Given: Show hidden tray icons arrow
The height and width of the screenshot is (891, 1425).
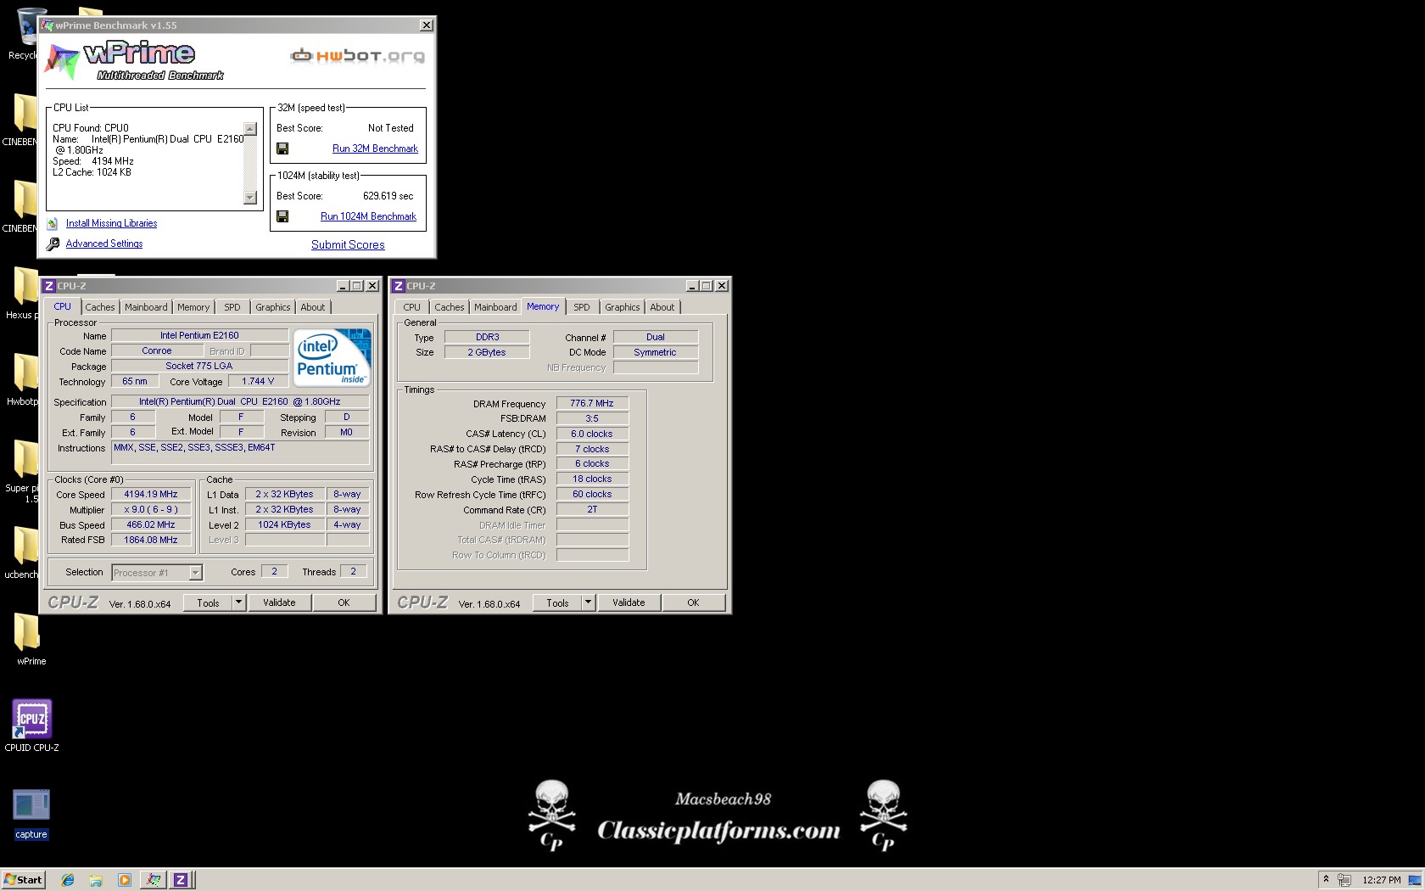Looking at the screenshot, I should point(1325,879).
